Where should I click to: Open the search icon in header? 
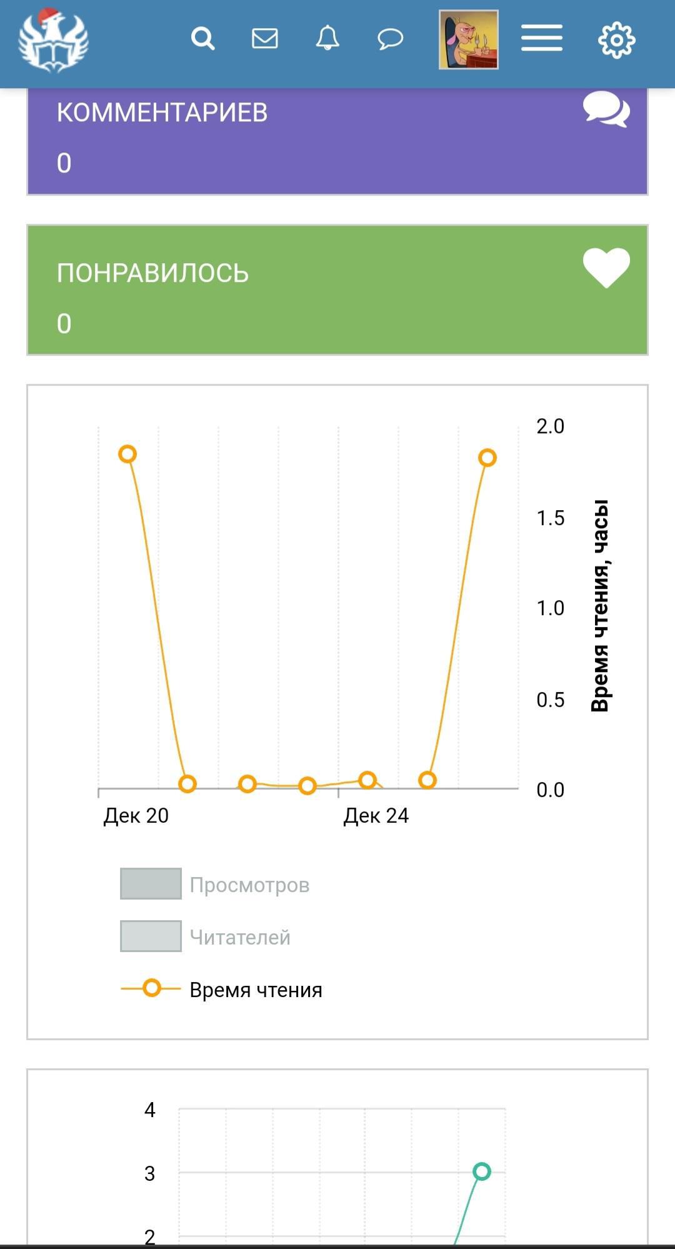(x=202, y=39)
